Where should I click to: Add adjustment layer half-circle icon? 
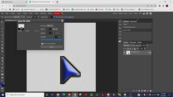point(139,91)
